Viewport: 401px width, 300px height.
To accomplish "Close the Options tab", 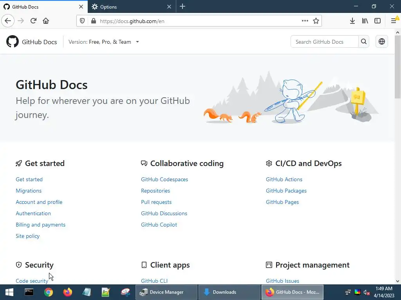I will 169,7.
